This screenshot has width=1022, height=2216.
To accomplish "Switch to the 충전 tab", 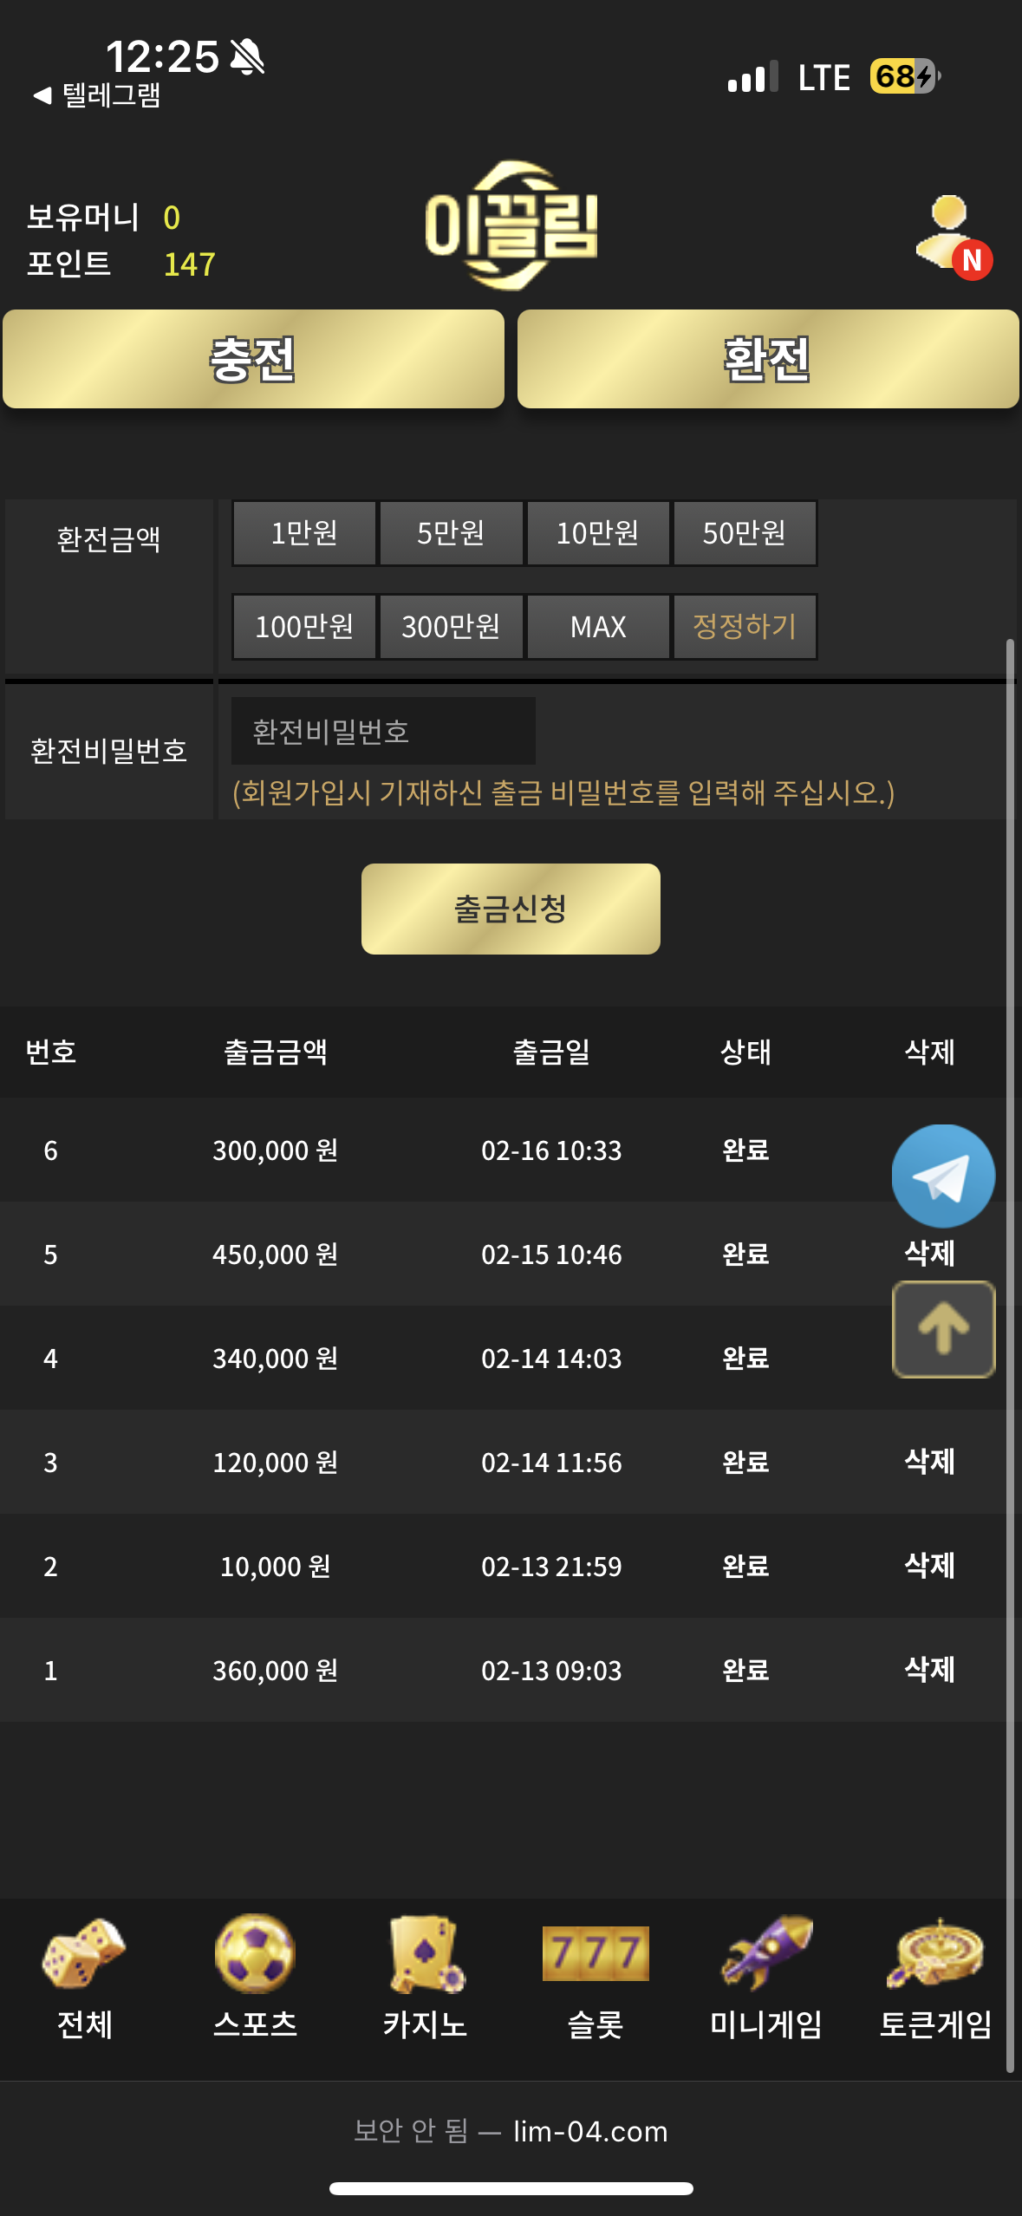I will 253,359.
